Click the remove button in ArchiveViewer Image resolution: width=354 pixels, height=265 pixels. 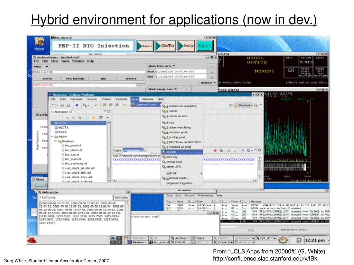(x=131, y=78)
